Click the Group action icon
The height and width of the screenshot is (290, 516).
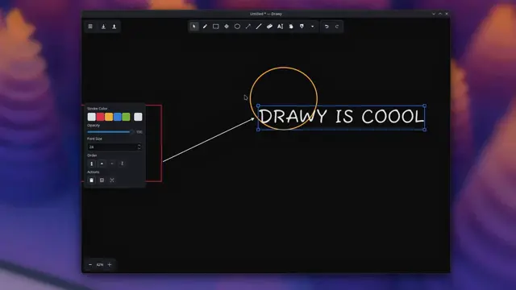click(x=102, y=180)
